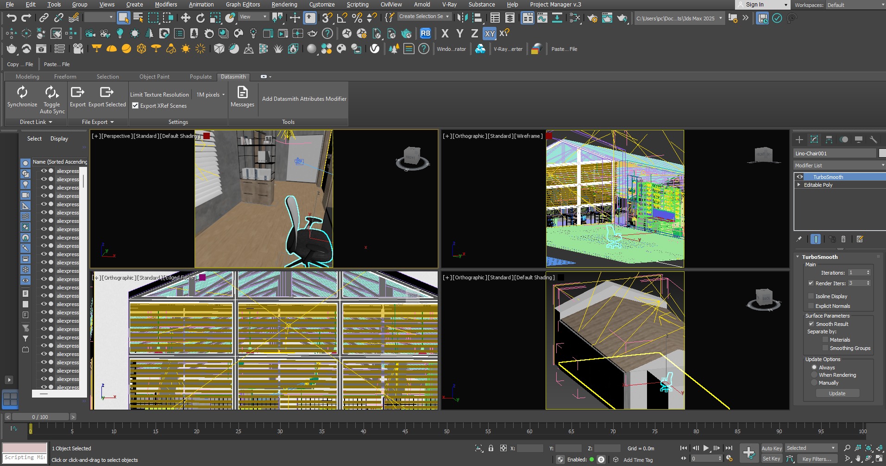
Task: Click the Set Key button
Action: coord(772,459)
